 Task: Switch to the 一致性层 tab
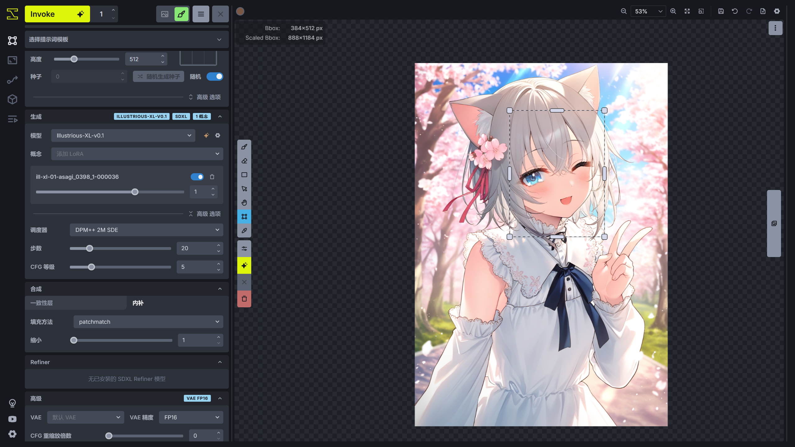(x=75, y=303)
